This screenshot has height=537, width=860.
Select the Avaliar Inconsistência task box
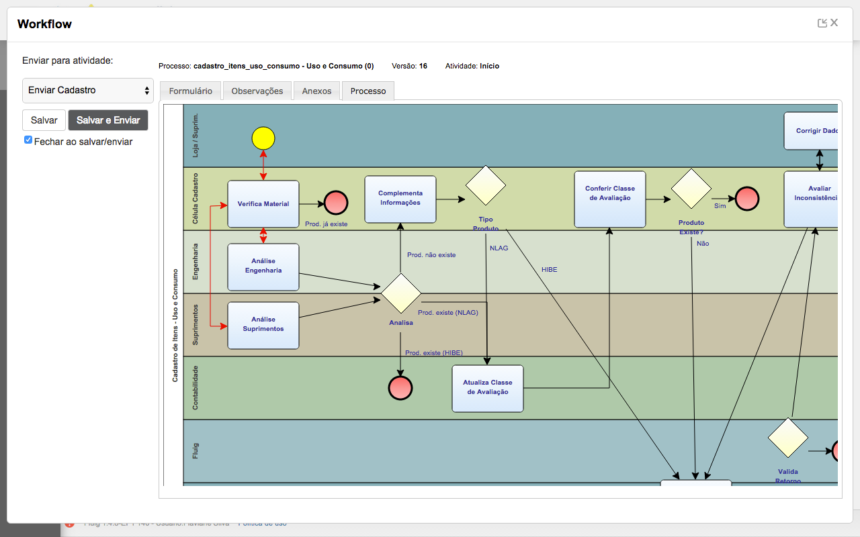click(x=811, y=199)
